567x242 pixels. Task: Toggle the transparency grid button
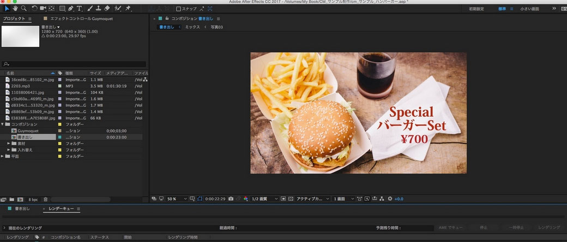[x=291, y=198]
